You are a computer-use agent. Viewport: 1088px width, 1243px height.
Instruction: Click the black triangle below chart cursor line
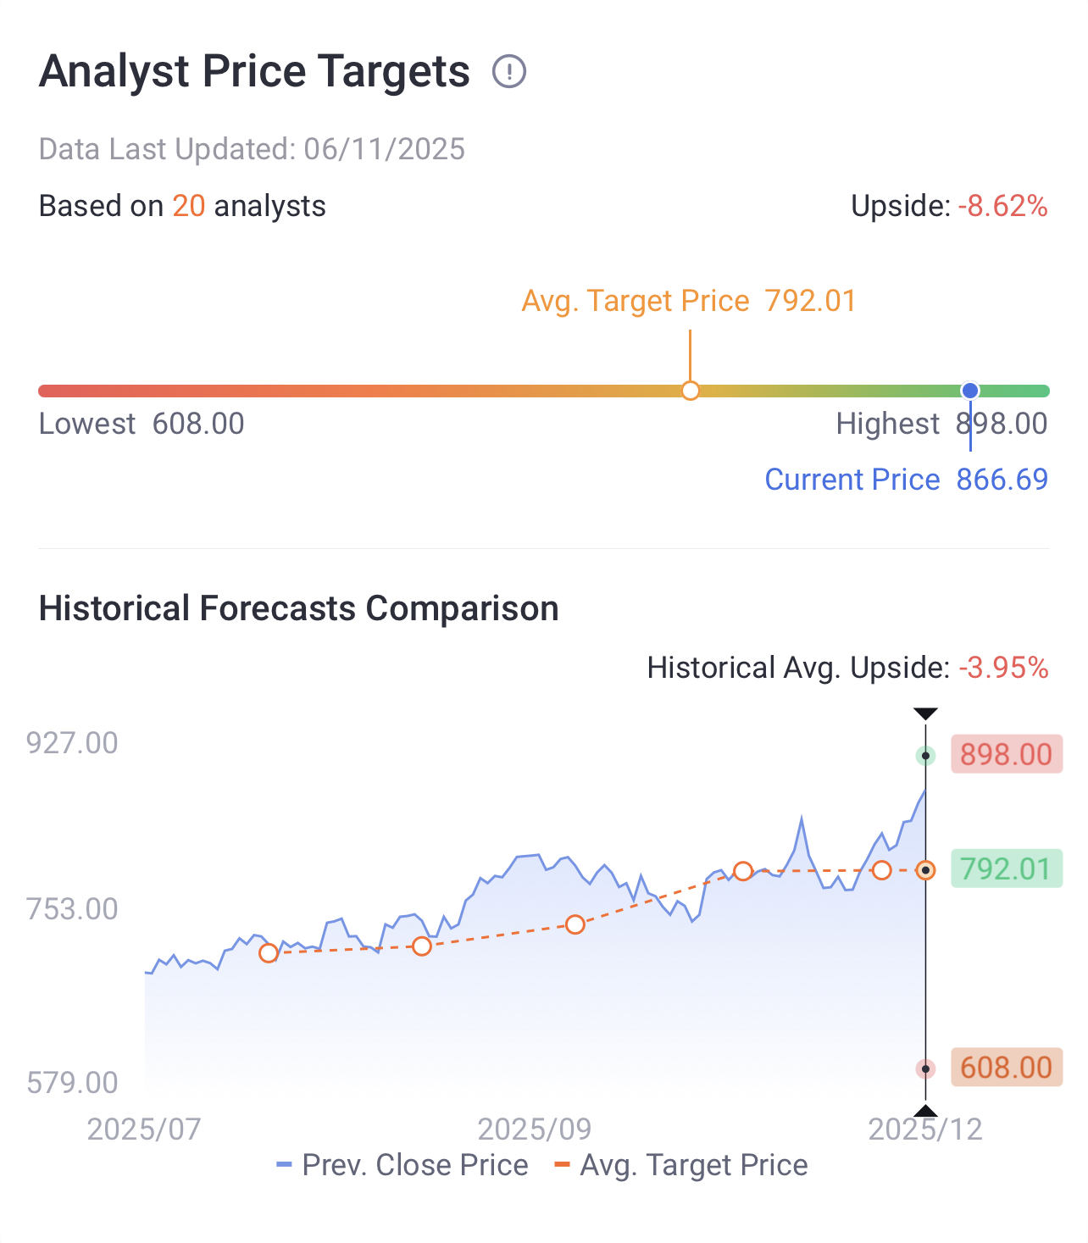925,1111
